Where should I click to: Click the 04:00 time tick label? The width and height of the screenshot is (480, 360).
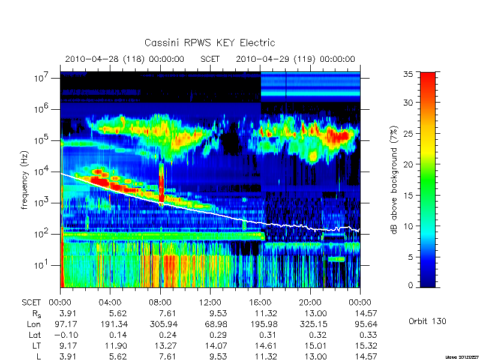110,302
